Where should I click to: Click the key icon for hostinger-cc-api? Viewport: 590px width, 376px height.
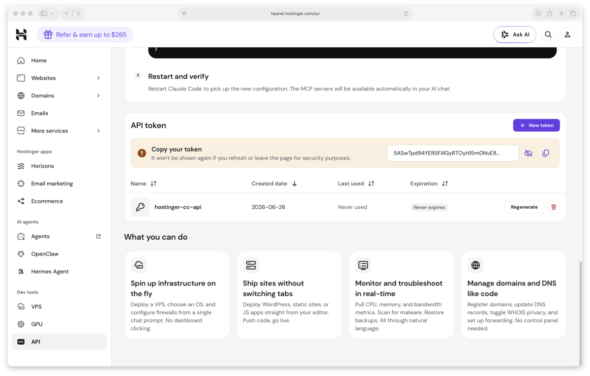(x=140, y=207)
